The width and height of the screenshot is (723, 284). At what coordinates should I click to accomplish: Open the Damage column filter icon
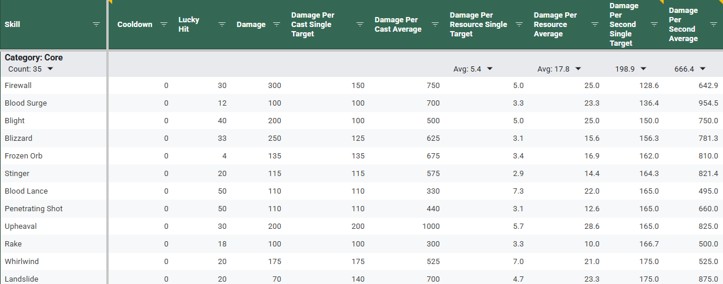(277, 25)
